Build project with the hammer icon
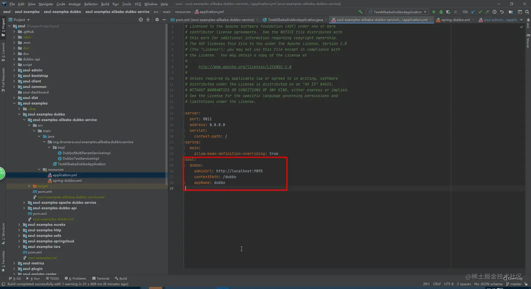Screen dimensions: 531x289 [x=360, y=12]
